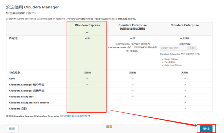224x133 pixels.
Task: Click the Data Hub Edition list item
Action: coord(173,65)
